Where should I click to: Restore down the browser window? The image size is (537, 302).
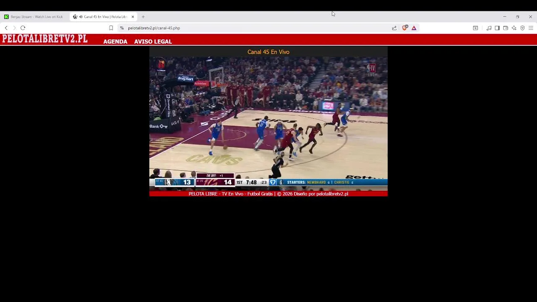pyautogui.click(x=518, y=17)
